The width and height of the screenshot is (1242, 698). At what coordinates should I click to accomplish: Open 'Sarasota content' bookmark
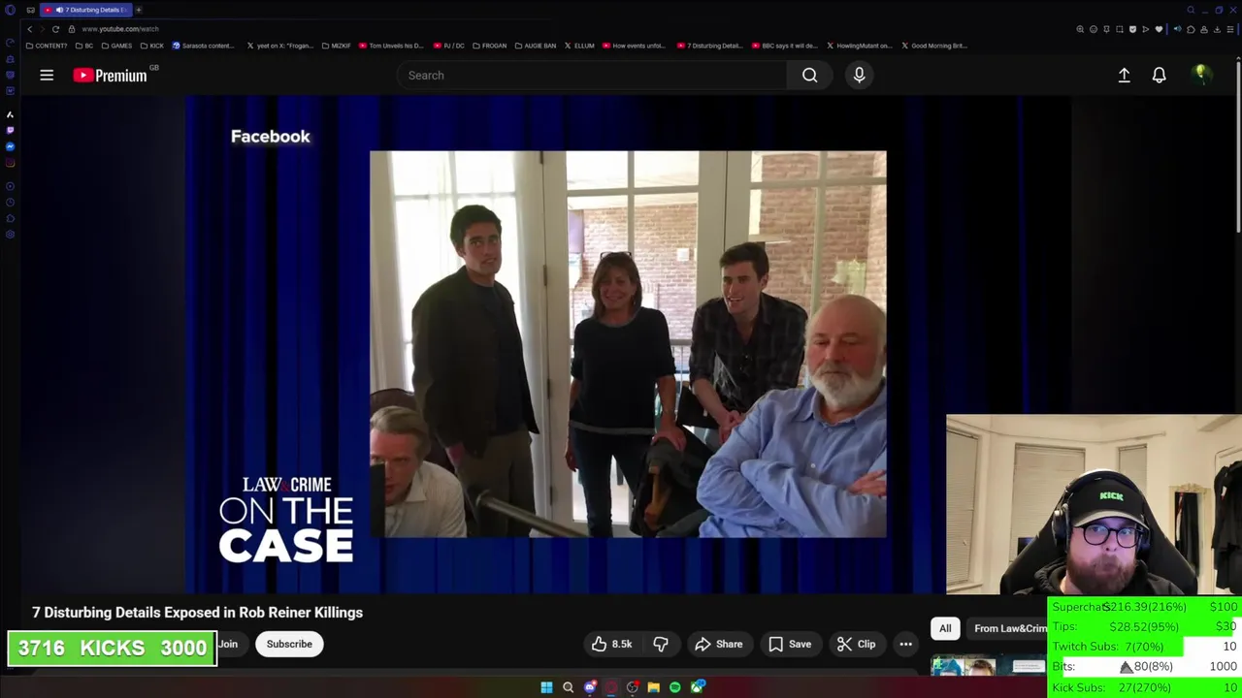(204, 46)
